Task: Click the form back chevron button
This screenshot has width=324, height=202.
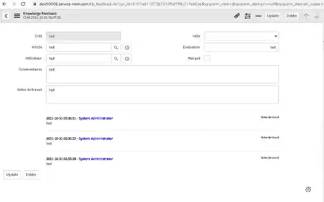Action: [6, 16]
